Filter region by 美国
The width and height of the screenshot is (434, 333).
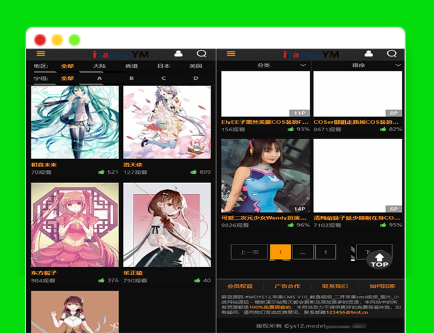coord(196,66)
